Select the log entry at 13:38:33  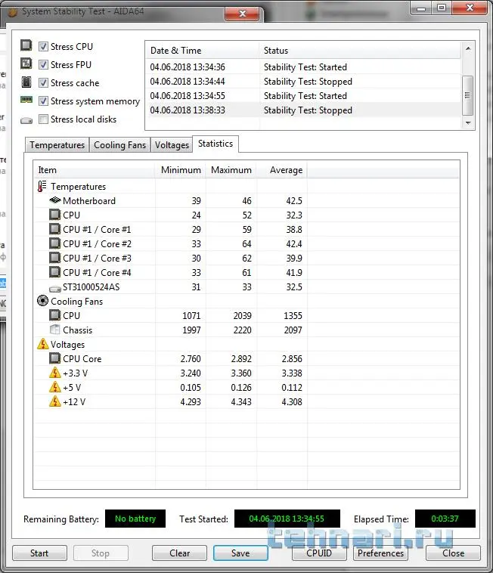coord(303,110)
